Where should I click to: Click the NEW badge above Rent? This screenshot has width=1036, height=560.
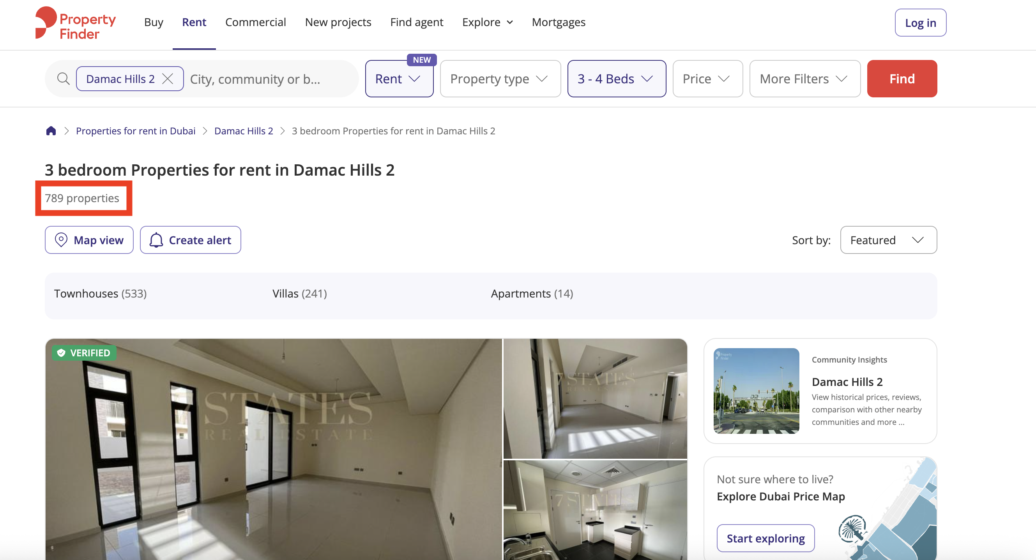[421, 60]
